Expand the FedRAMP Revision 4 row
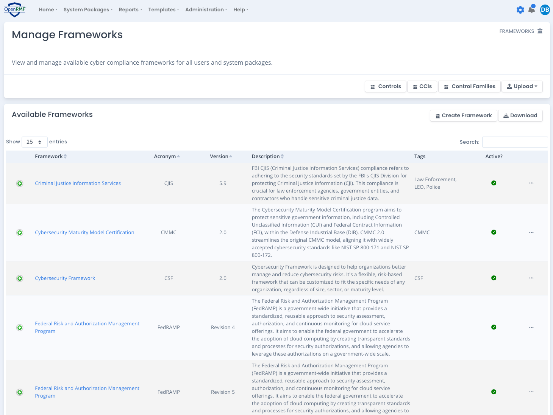Viewport: 553px width, 415px height. click(x=20, y=328)
